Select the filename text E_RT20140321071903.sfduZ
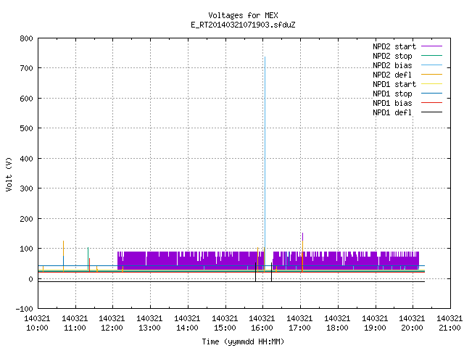 click(243, 25)
